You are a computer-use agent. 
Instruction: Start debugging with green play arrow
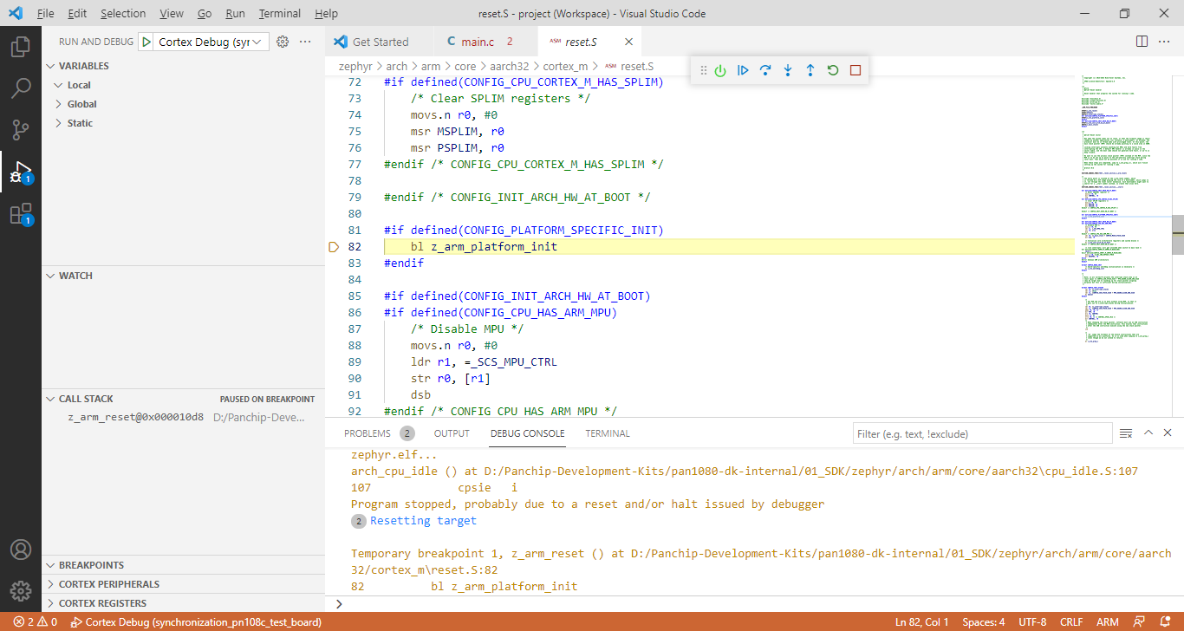tap(146, 42)
